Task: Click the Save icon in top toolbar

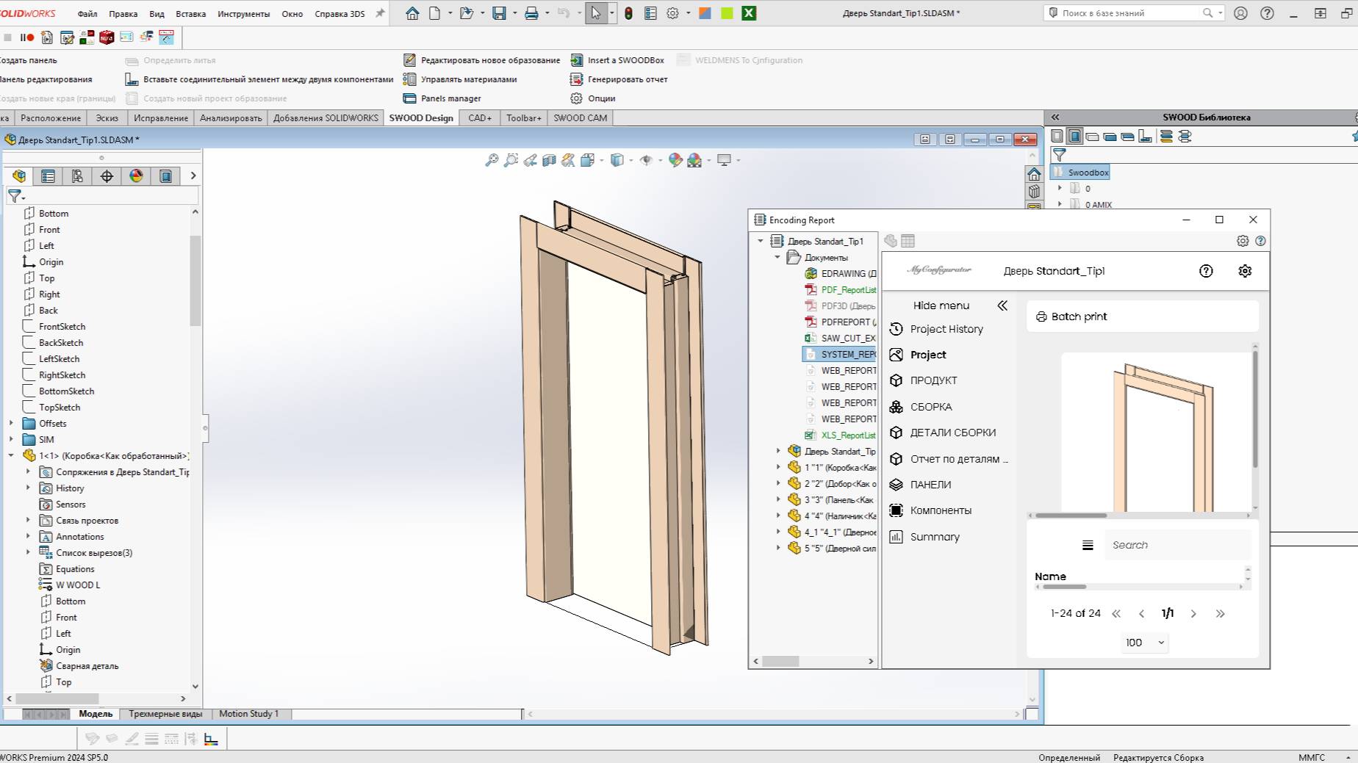Action: [x=499, y=13]
